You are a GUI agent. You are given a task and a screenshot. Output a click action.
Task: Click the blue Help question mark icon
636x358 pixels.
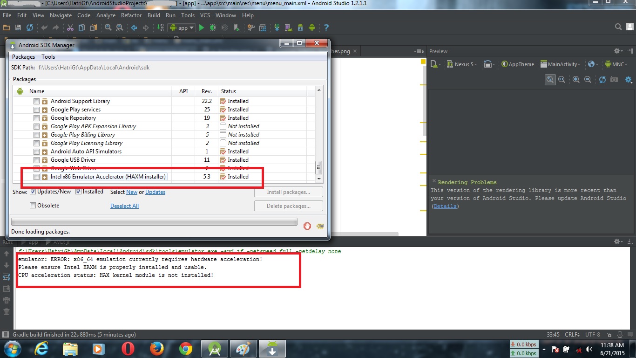[326, 28]
